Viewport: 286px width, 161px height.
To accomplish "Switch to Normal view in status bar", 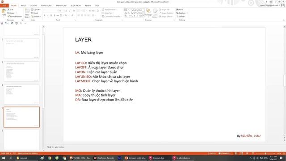I will pyautogui.click(x=236, y=153).
